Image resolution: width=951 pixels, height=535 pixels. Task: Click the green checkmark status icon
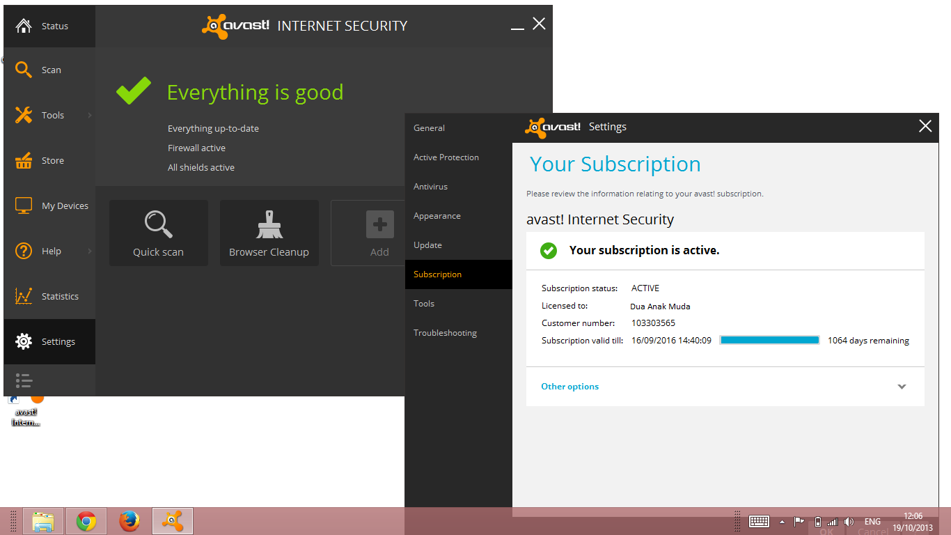pyautogui.click(x=134, y=91)
